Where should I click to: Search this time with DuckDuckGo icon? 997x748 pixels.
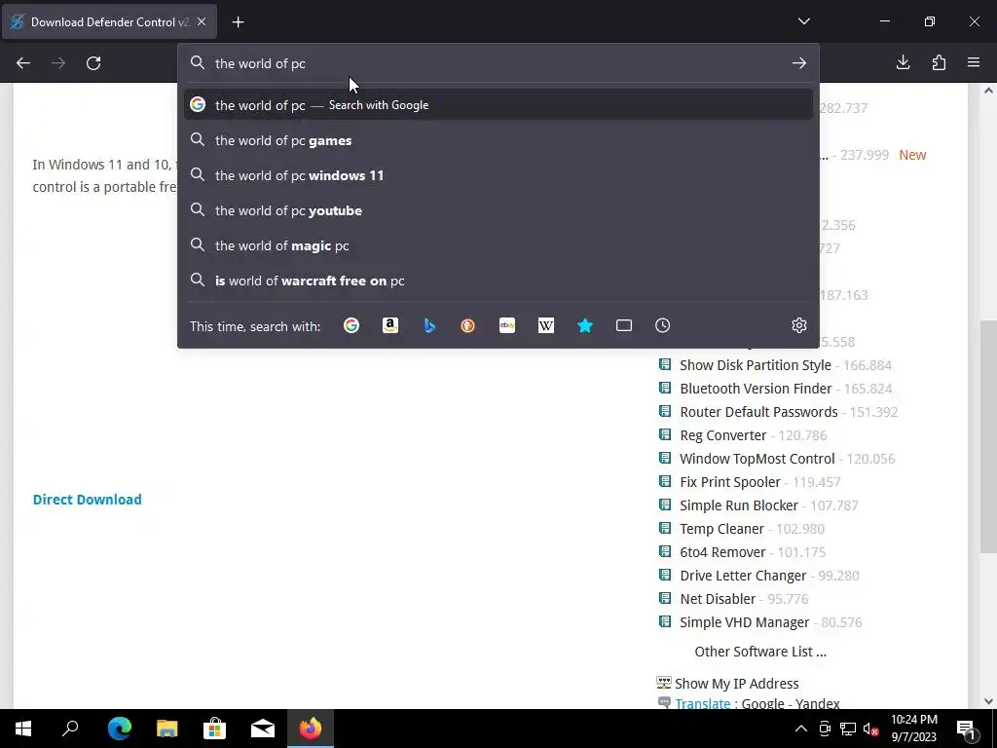[x=468, y=325]
